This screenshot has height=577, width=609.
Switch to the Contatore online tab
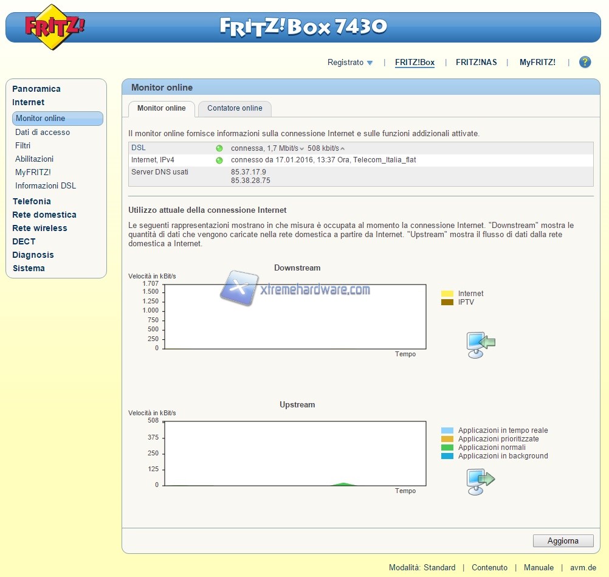point(235,108)
